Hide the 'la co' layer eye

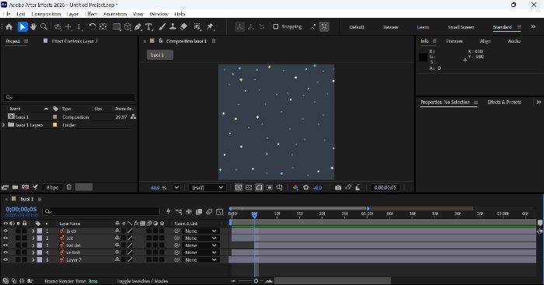[x=5, y=231]
